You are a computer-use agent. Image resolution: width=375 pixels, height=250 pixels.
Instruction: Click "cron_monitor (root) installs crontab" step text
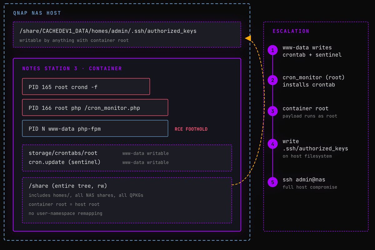point(314,81)
